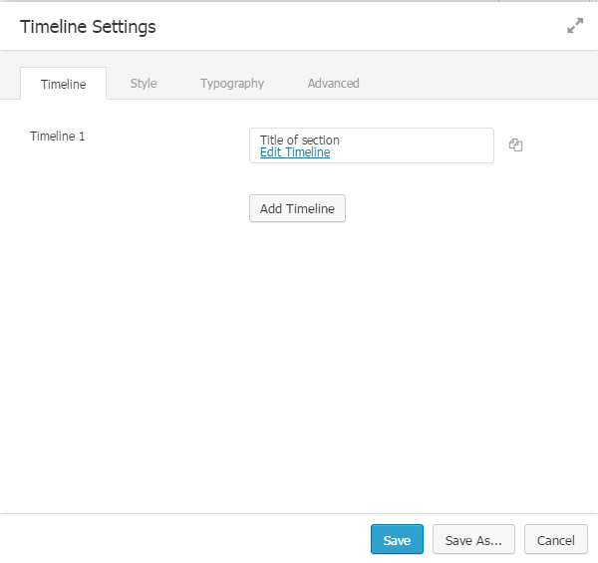
Task: Save the timeline settings
Action: coord(397,540)
